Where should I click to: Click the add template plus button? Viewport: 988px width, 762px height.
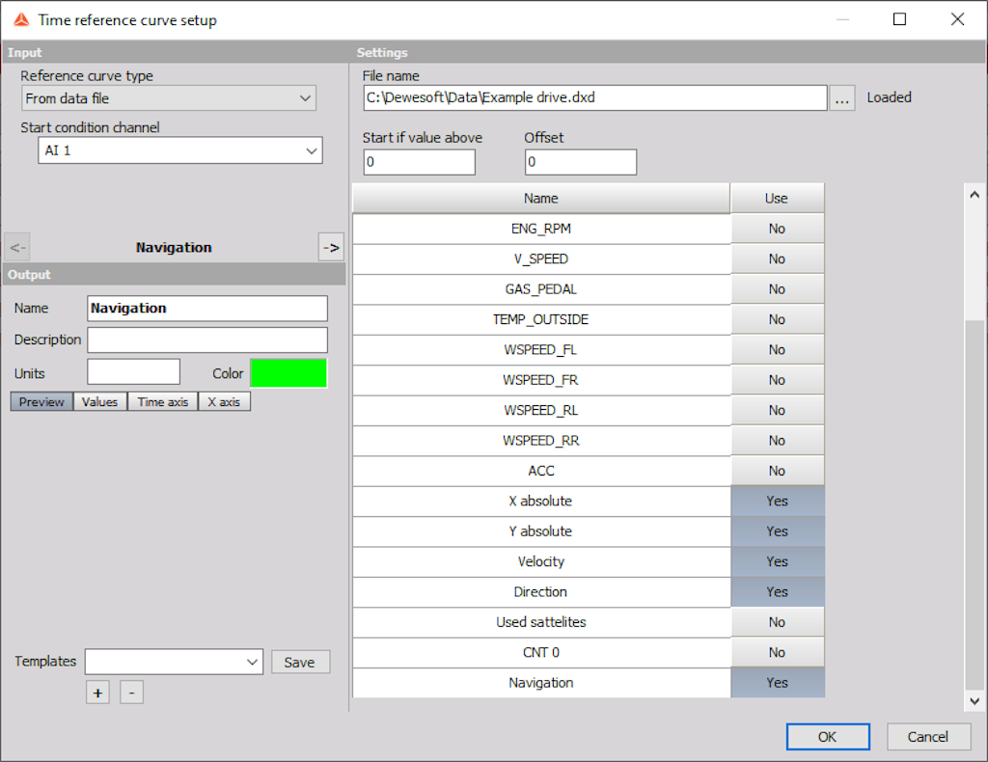coord(97,693)
